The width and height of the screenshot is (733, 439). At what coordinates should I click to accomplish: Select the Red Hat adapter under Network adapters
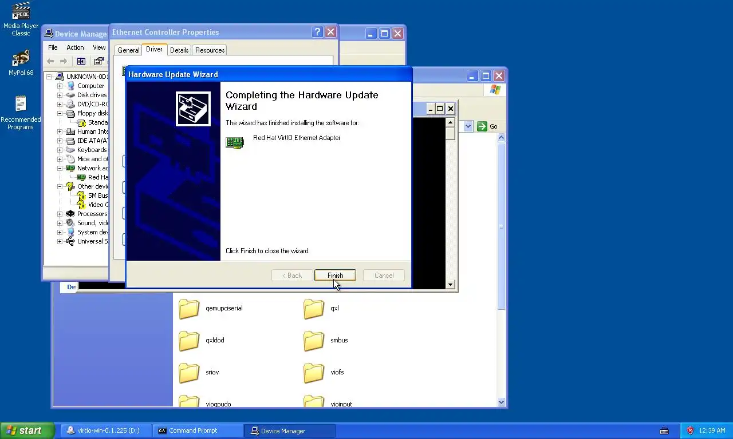coord(93,177)
